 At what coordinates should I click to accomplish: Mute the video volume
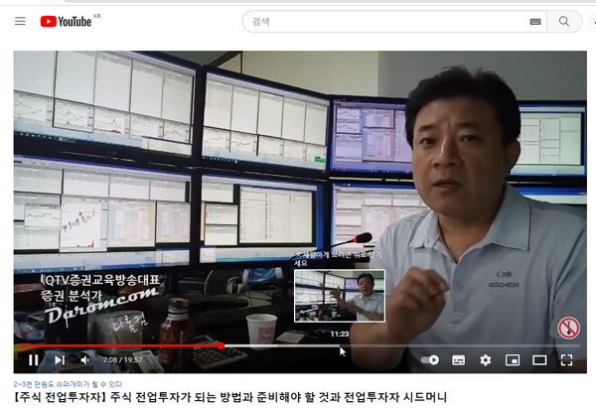[x=85, y=359]
